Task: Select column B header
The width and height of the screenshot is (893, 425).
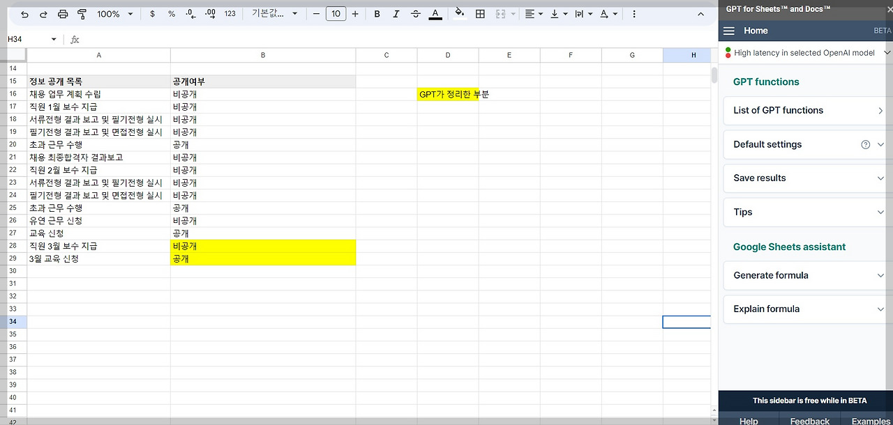Action: 263,55
